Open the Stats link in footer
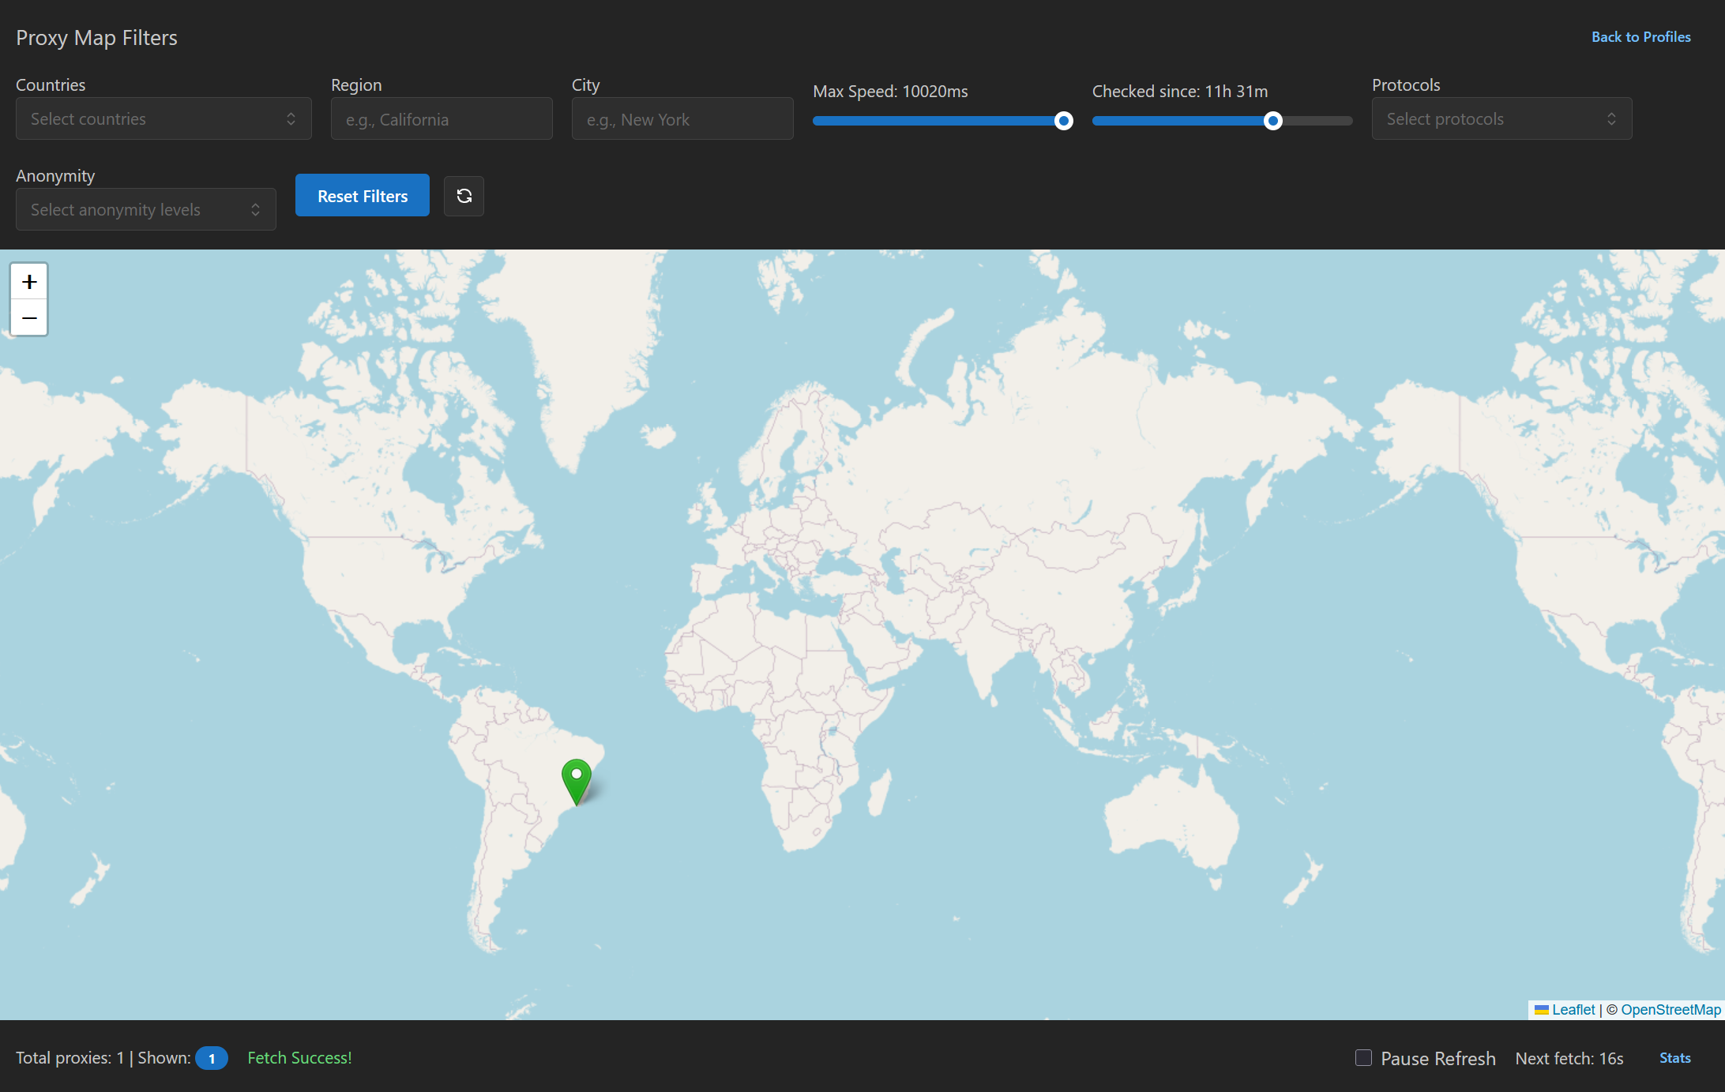 pyautogui.click(x=1674, y=1058)
